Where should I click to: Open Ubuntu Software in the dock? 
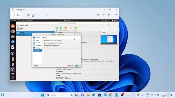point(13,26)
